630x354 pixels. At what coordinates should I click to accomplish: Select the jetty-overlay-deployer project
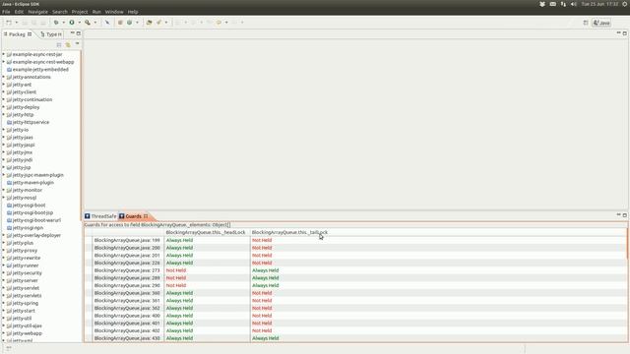coord(36,235)
